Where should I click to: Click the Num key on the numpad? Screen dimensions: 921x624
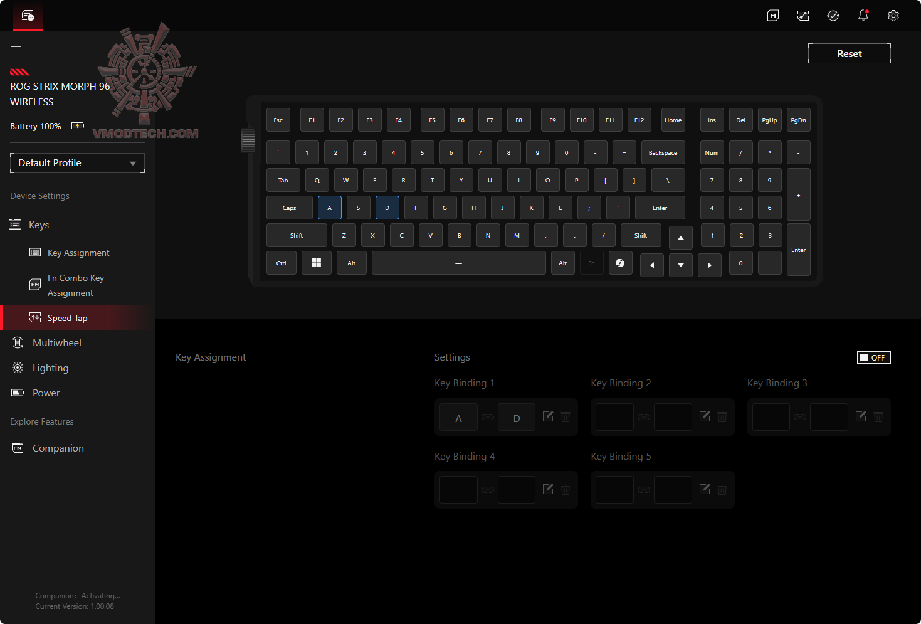[712, 152]
